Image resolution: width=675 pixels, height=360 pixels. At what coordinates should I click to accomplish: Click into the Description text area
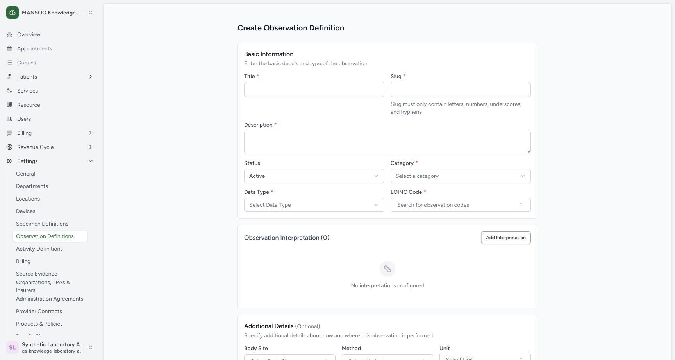387,142
